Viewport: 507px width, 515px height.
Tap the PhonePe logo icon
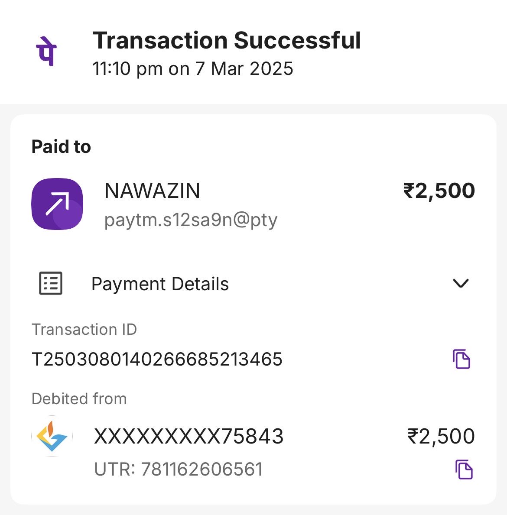tap(46, 51)
